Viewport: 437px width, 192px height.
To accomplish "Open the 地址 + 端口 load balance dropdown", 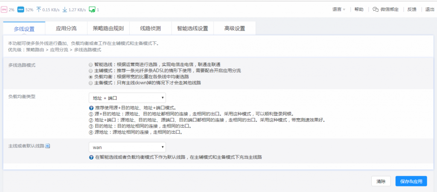I will tap(127, 98).
